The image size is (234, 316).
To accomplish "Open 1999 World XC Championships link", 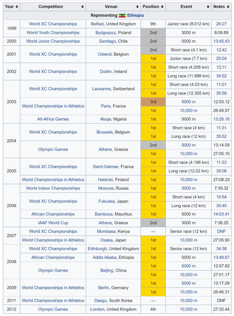I will click(x=53, y=24).
